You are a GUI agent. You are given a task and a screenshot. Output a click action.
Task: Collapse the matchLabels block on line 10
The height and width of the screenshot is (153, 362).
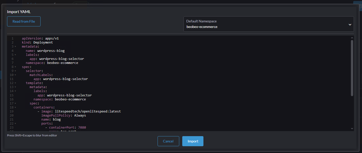(x=15, y=75)
